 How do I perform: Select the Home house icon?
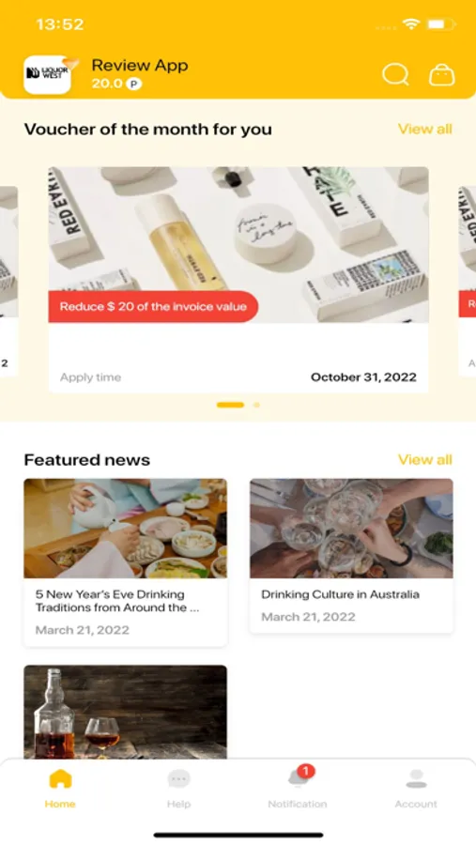[60, 778]
